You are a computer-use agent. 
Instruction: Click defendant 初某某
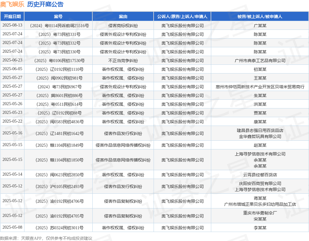[260, 69]
